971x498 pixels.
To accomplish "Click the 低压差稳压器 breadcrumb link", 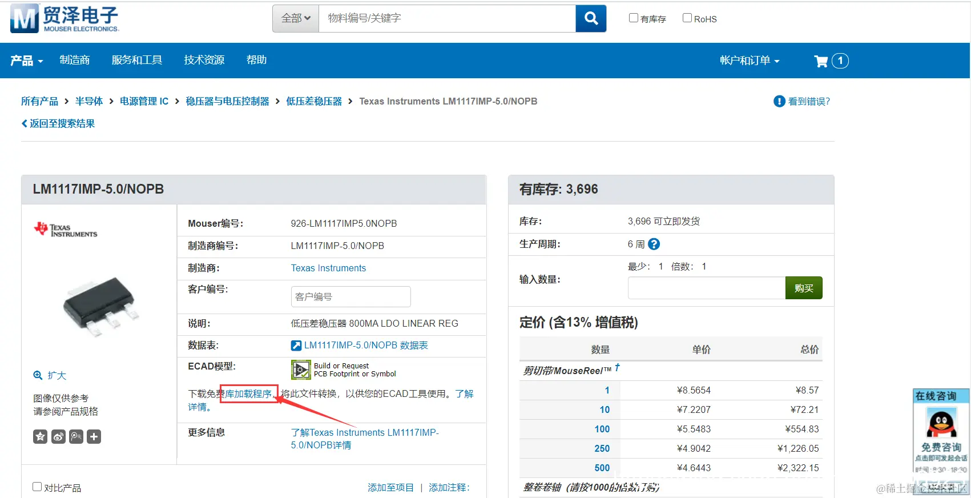I will [x=314, y=101].
